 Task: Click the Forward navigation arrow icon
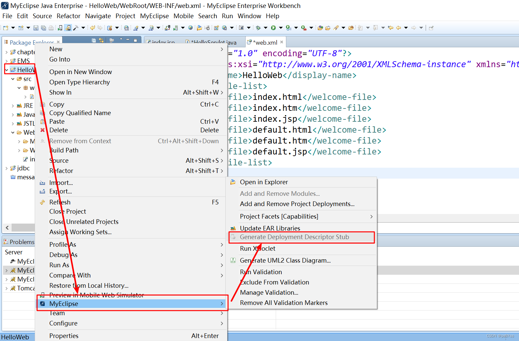(414, 28)
